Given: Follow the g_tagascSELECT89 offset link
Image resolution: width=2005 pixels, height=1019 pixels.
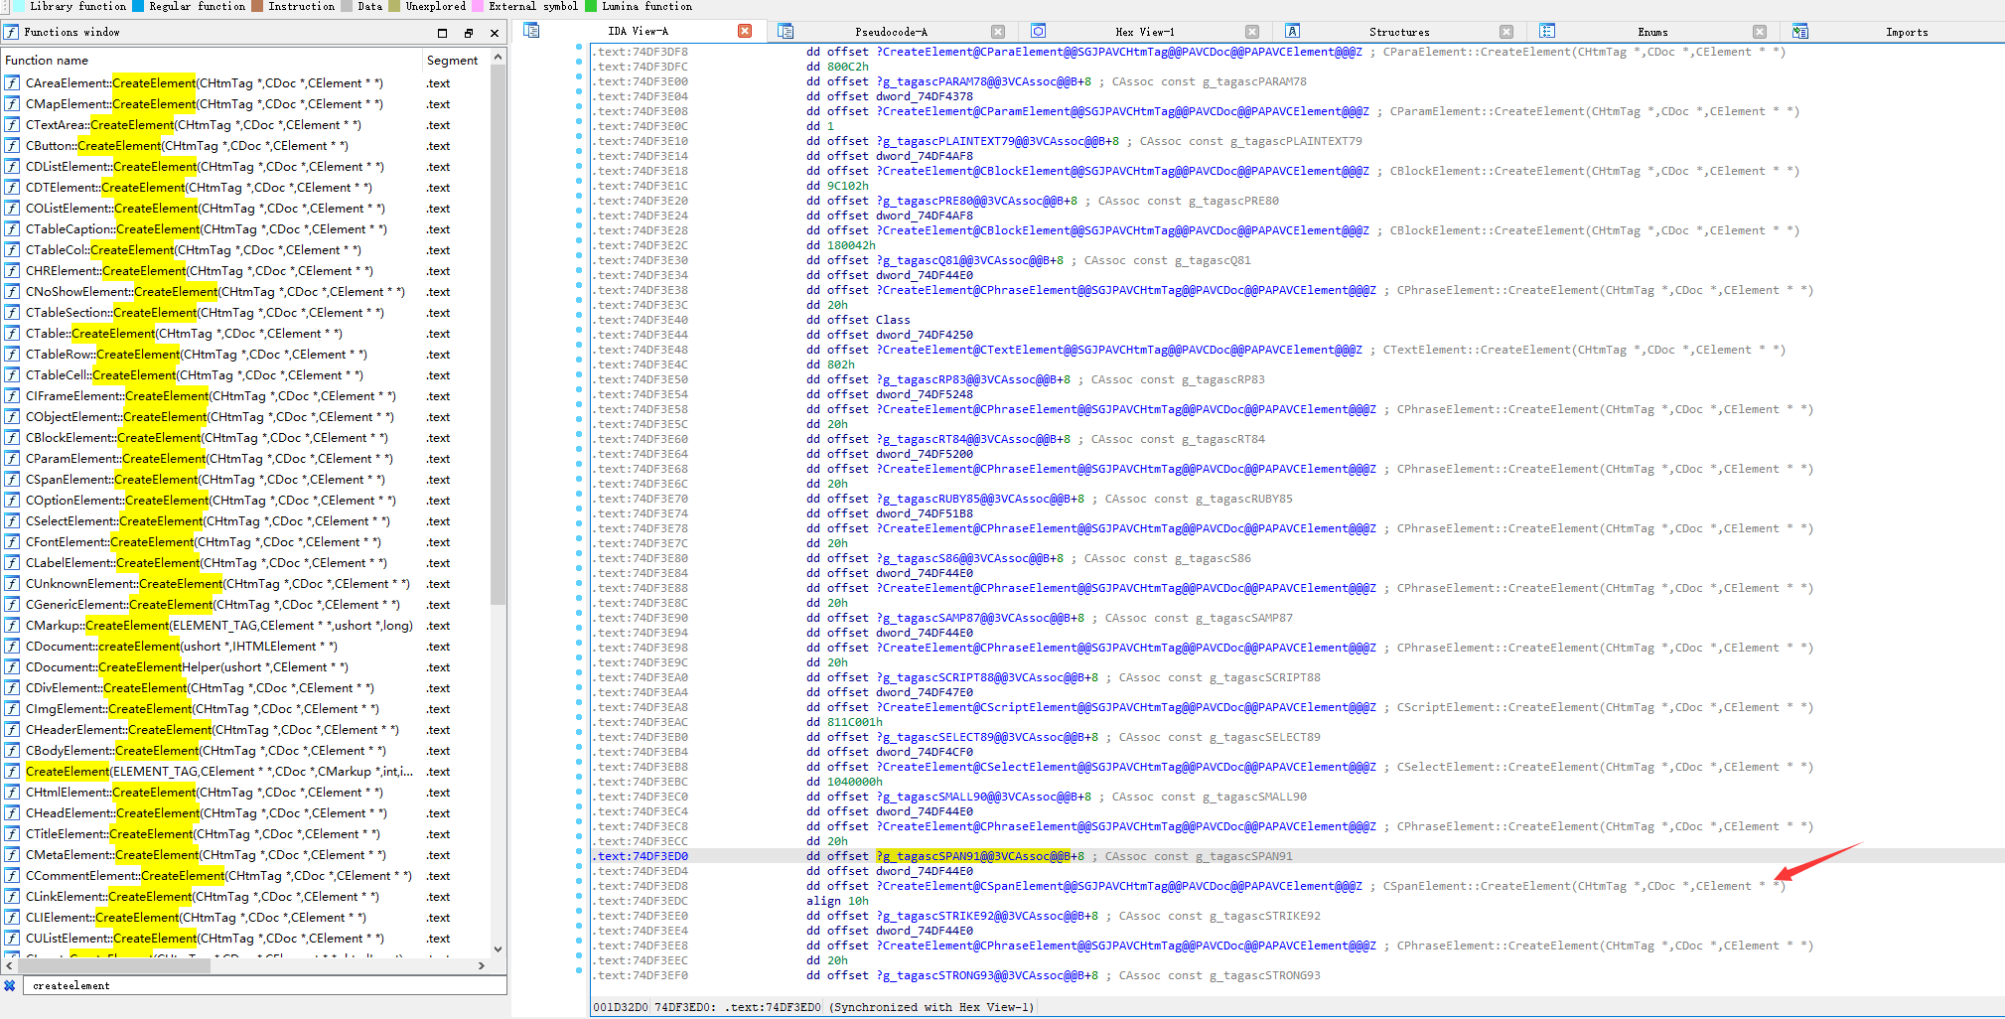Looking at the screenshot, I should 987,737.
